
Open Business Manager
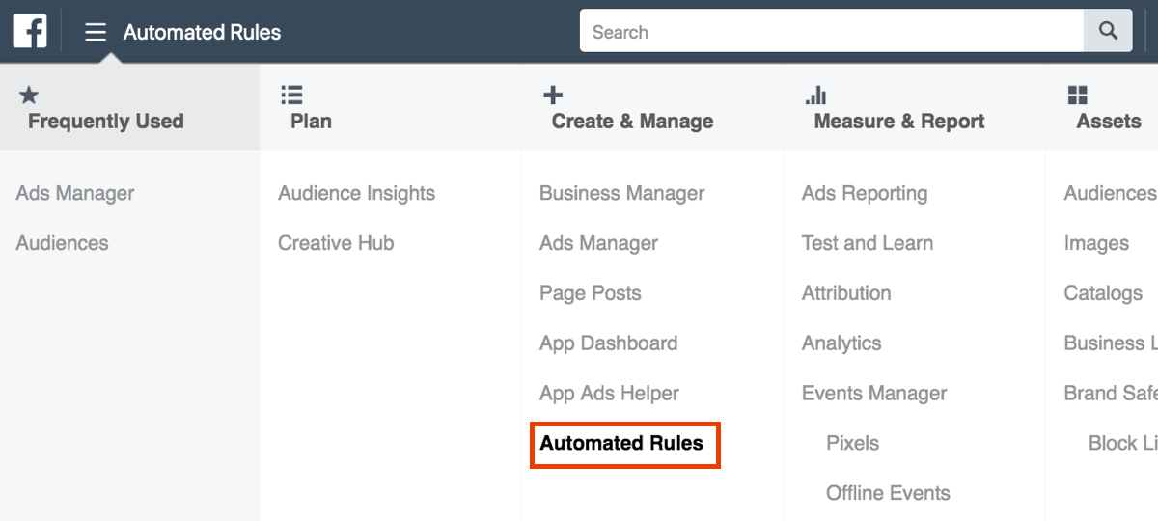point(622,193)
